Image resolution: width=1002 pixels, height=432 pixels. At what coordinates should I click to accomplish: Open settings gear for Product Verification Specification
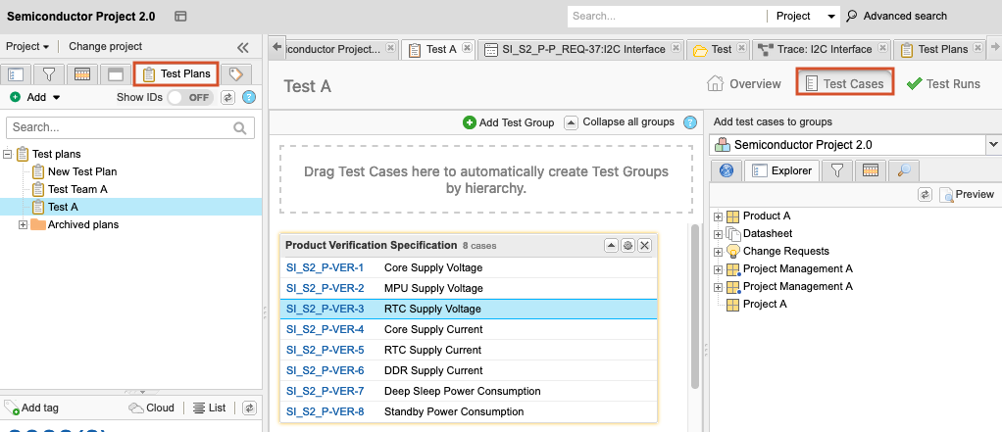point(627,245)
